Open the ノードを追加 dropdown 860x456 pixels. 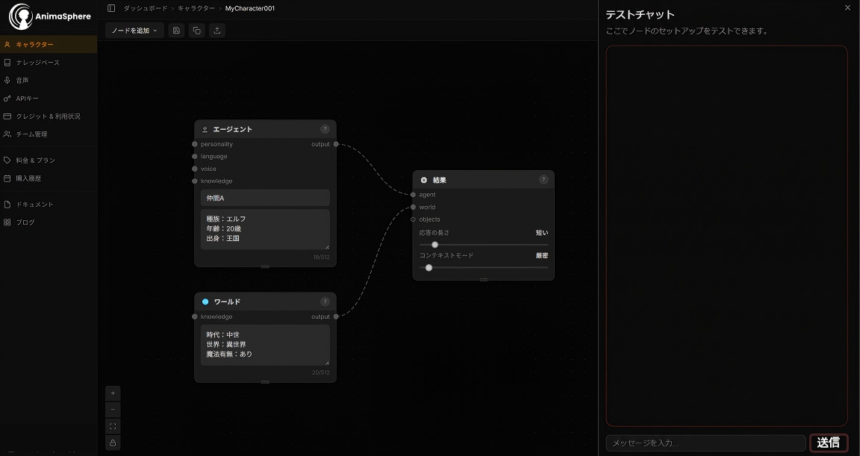(x=134, y=31)
